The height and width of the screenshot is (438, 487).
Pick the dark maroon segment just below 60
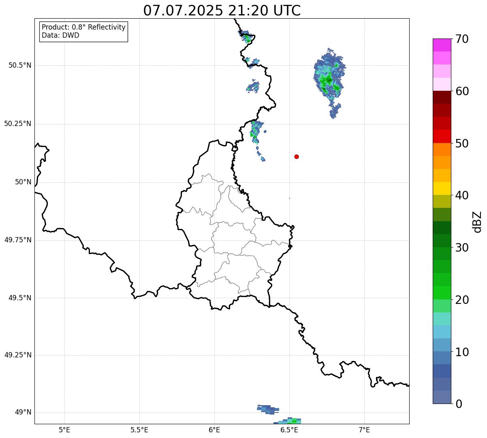tap(442, 97)
